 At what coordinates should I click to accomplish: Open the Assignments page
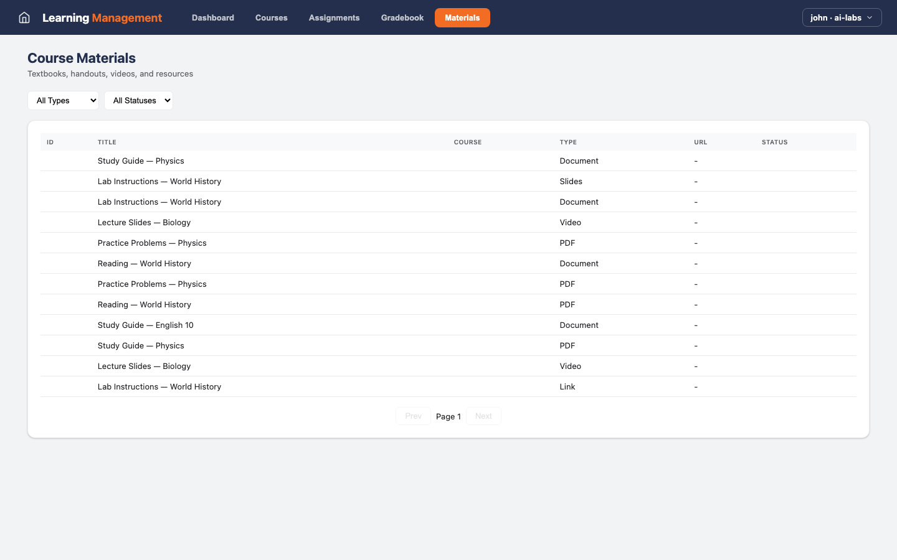coord(334,17)
